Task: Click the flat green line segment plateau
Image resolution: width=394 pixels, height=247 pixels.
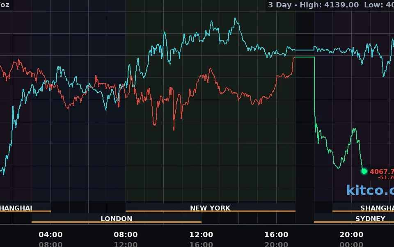Action: [x=304, y=57]
